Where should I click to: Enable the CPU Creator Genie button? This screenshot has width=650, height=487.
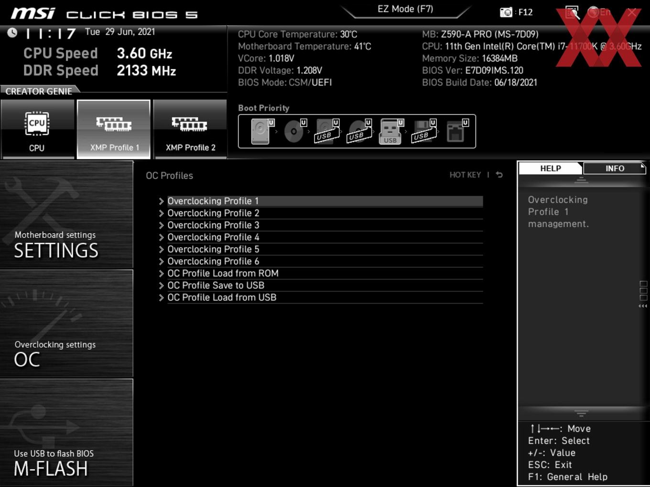coord(37,129)
